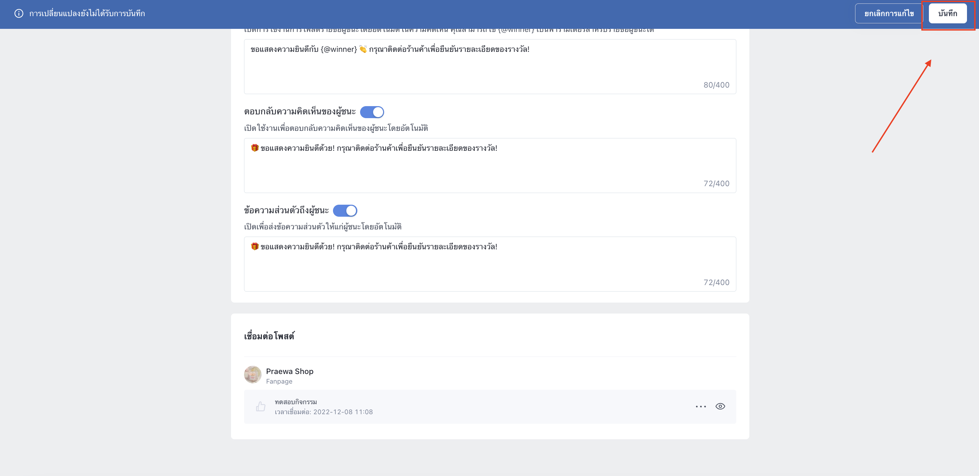Click ยกเลิกการแก้ไข to discard edits

tap(889, 14)
